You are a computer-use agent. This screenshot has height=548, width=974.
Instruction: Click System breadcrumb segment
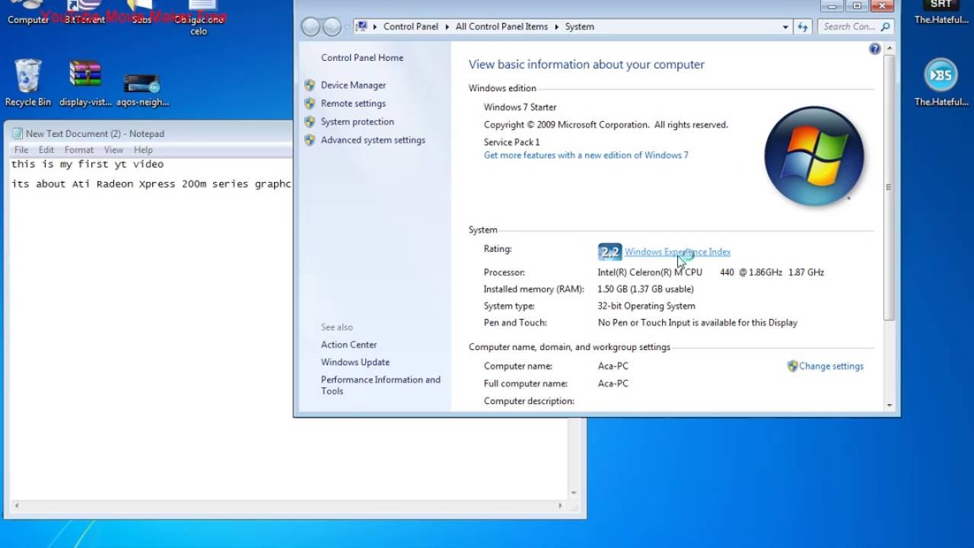click(579, 27)
